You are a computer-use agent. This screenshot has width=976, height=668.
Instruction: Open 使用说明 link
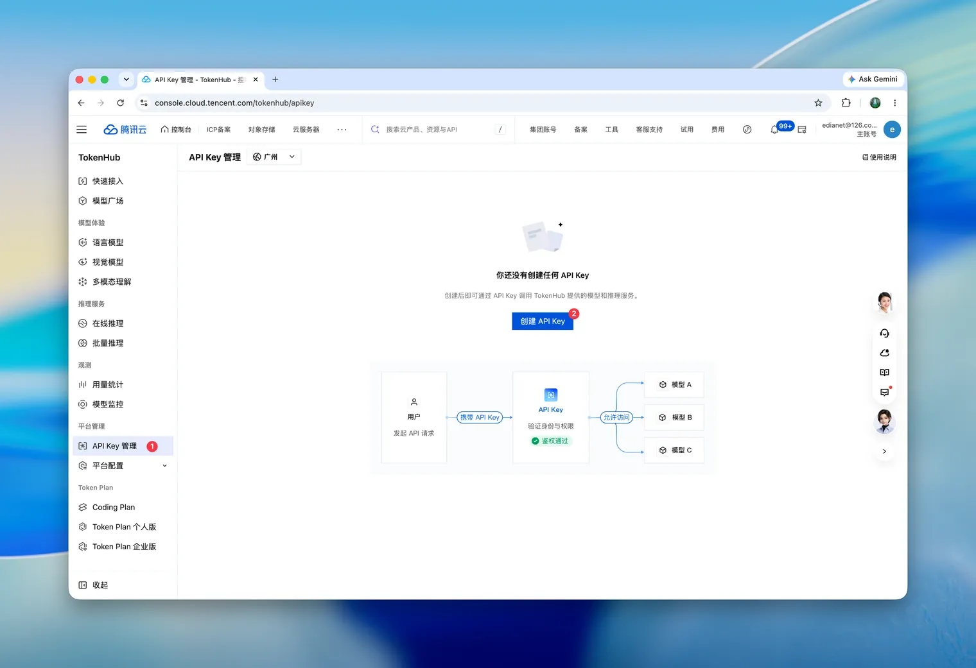point(879,157)
